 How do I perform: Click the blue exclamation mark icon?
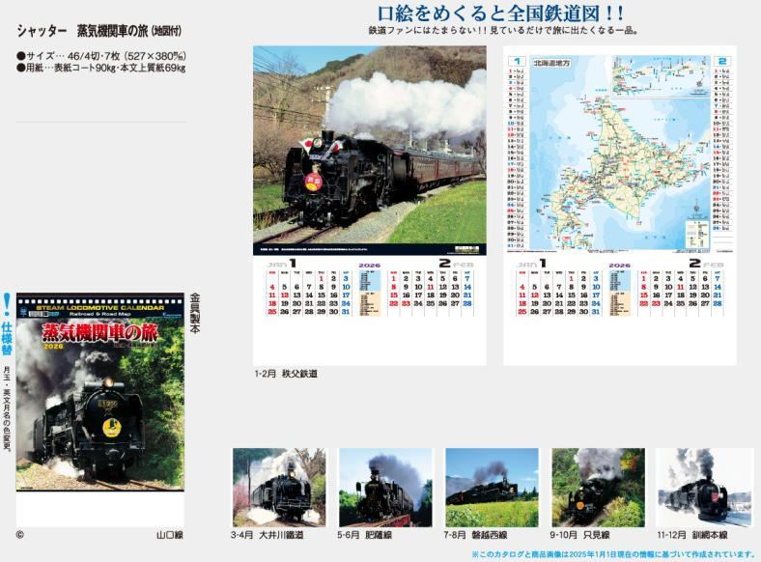pos(7,302)
